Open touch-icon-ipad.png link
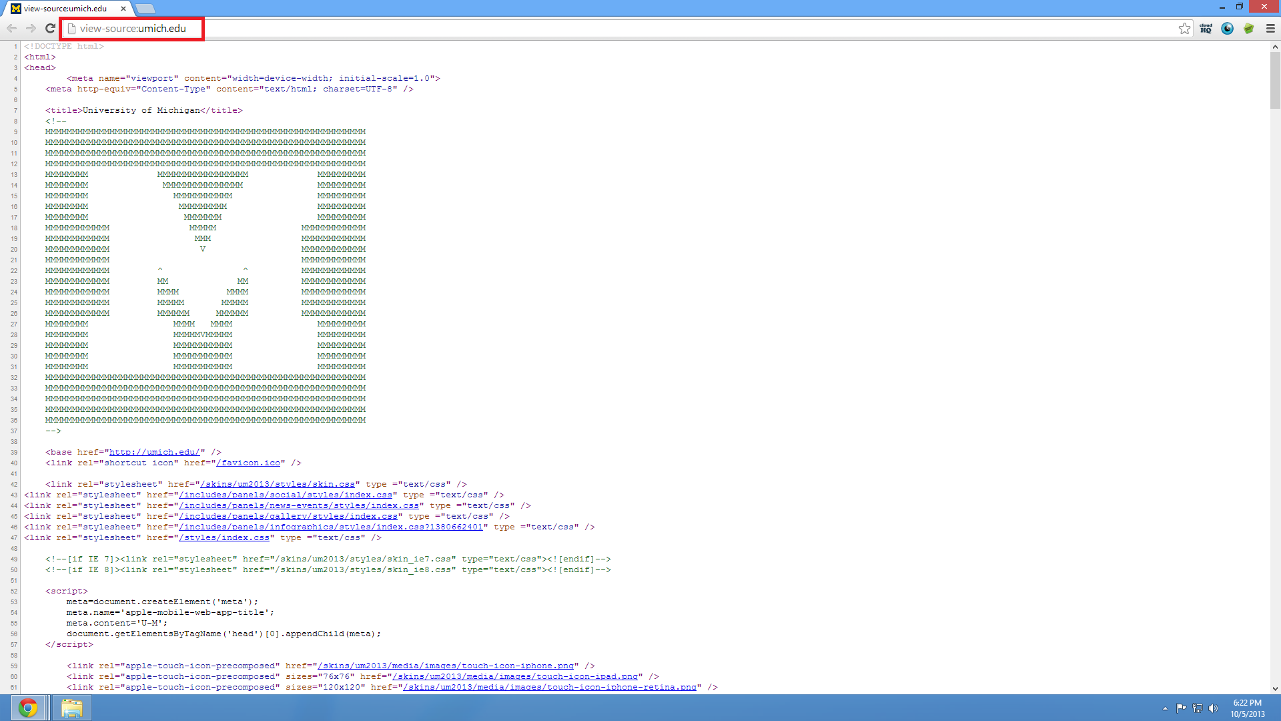Image resolution: width=1281 pixels, height=721 pixels. pyautogui.click(x=515, y=676)
